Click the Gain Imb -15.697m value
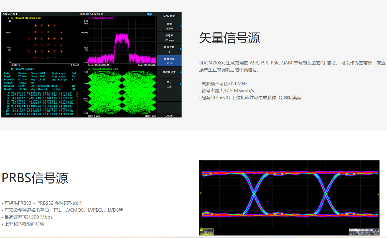This screenshot has width=387, height=238. [x=57, y=89]
